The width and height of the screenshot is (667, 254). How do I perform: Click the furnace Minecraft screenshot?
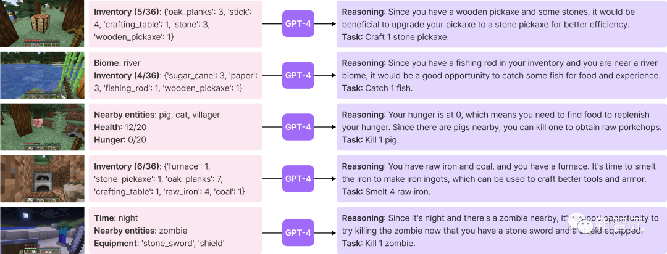click(x=42, y=178)
